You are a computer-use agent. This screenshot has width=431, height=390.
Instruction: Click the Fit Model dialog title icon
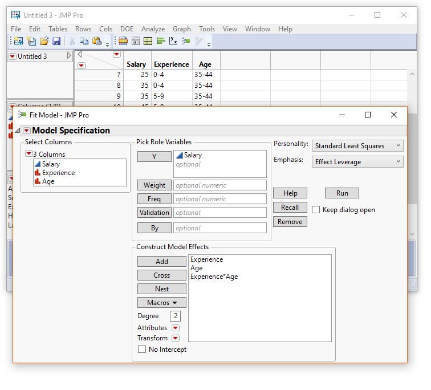click(x=22, y=115)
